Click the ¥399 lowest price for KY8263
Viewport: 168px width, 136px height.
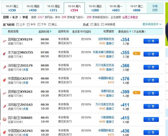(x=125, y=92)
